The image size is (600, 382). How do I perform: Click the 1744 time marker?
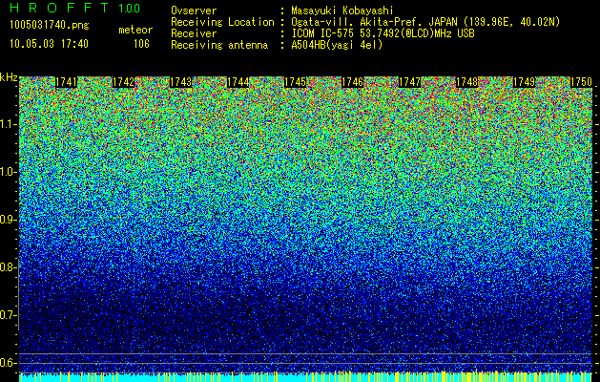click(x=238, y=82)
